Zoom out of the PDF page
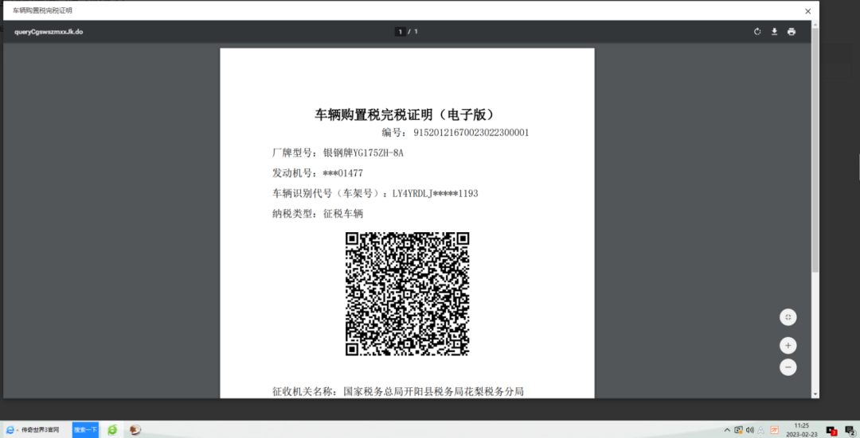 point(788,366)
